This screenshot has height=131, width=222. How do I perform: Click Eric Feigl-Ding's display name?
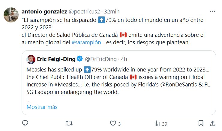56,59
